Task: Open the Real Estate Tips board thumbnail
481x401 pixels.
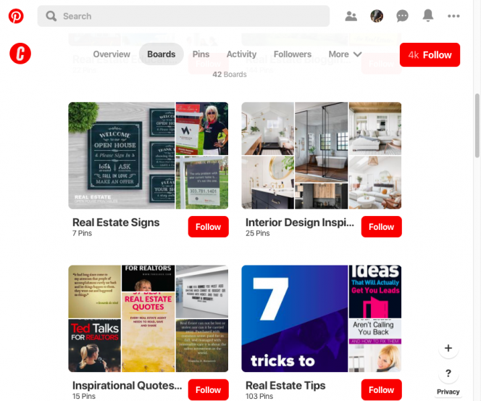Action: [x=321, y=318]
